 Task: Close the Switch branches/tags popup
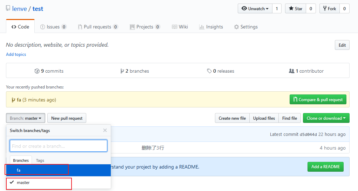tap(105, 130)
